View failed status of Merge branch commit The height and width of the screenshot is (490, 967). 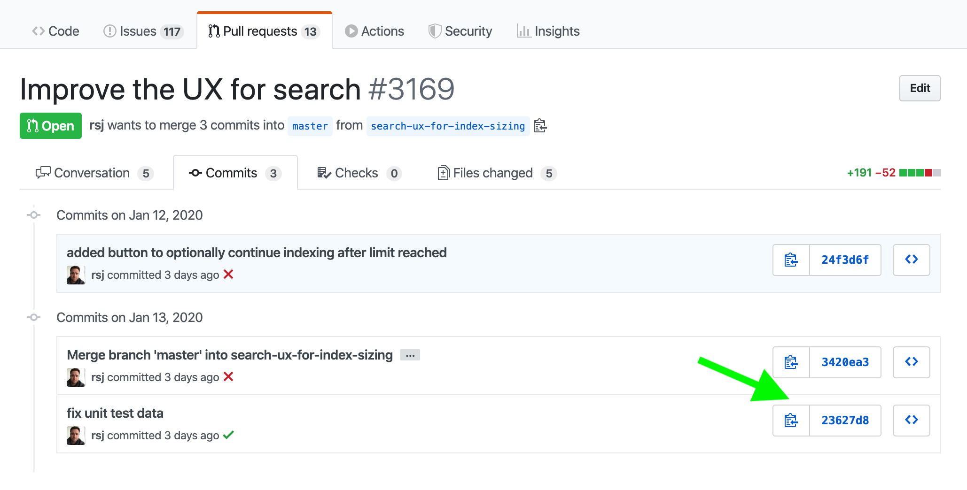(228, 376)
